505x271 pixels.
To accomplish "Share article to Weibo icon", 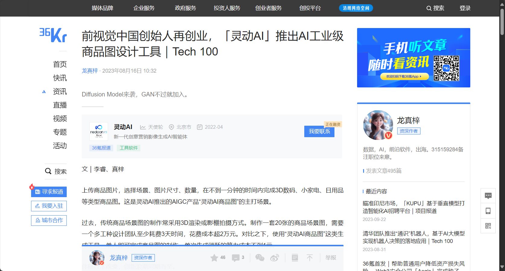I will click(x=275, y=258).
